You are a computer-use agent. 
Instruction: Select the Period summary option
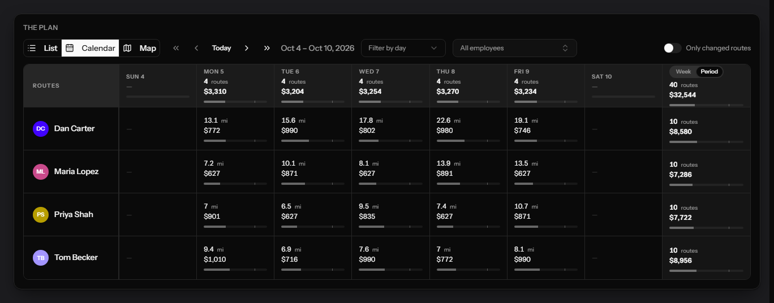pos(709,72)
